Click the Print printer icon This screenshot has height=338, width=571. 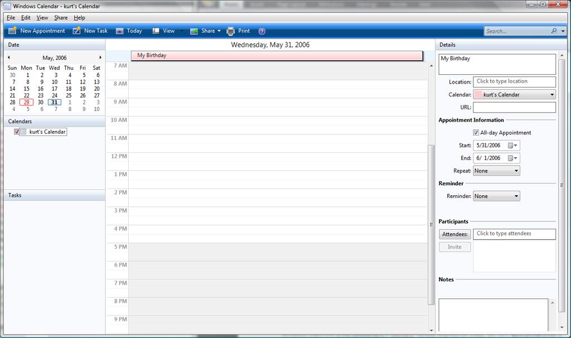click(230, 31)
